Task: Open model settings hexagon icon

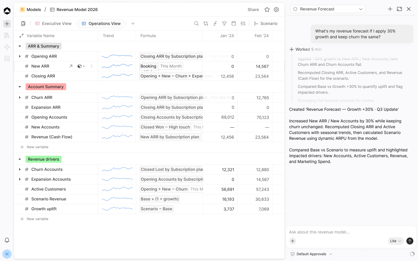Action: pyautogui.click(x=276, y=10)
